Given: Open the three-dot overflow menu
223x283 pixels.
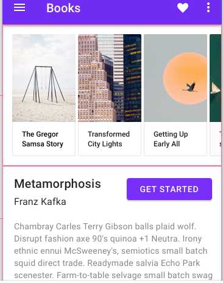Looking at the screenshot, I should [208, 8].
